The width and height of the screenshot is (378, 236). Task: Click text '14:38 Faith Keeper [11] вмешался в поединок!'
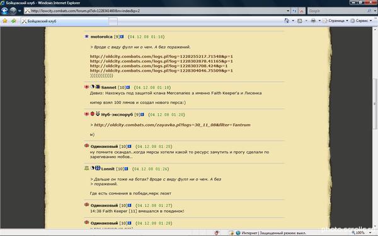click(x=137, y=211)
